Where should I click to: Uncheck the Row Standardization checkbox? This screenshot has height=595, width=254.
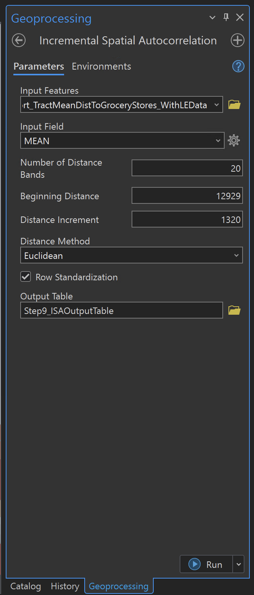click(25, 277)
